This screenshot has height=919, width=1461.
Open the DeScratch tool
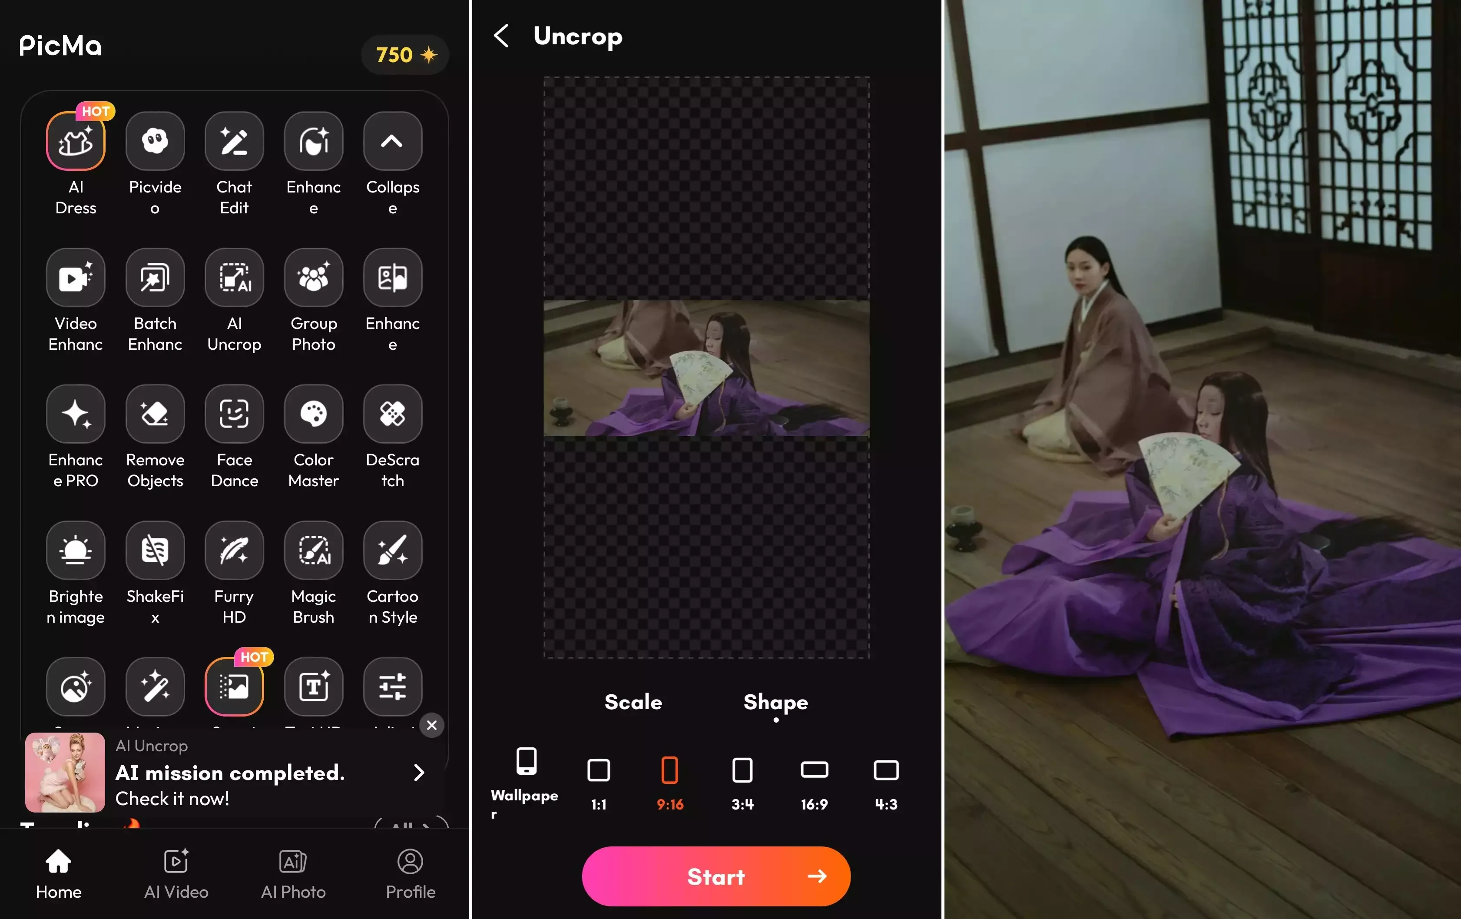392,415
